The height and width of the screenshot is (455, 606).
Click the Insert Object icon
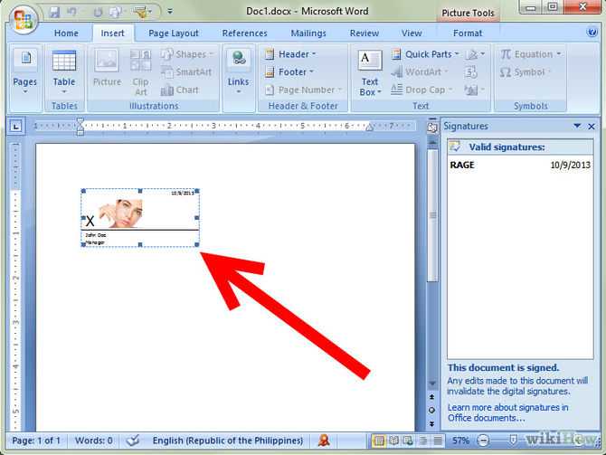tap(473, 90)
